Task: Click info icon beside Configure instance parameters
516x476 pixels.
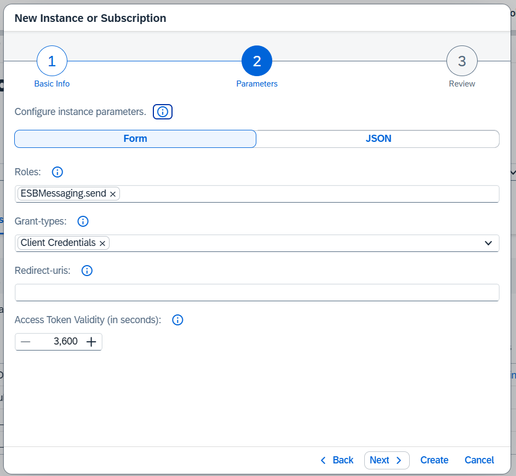Action: 163,112
